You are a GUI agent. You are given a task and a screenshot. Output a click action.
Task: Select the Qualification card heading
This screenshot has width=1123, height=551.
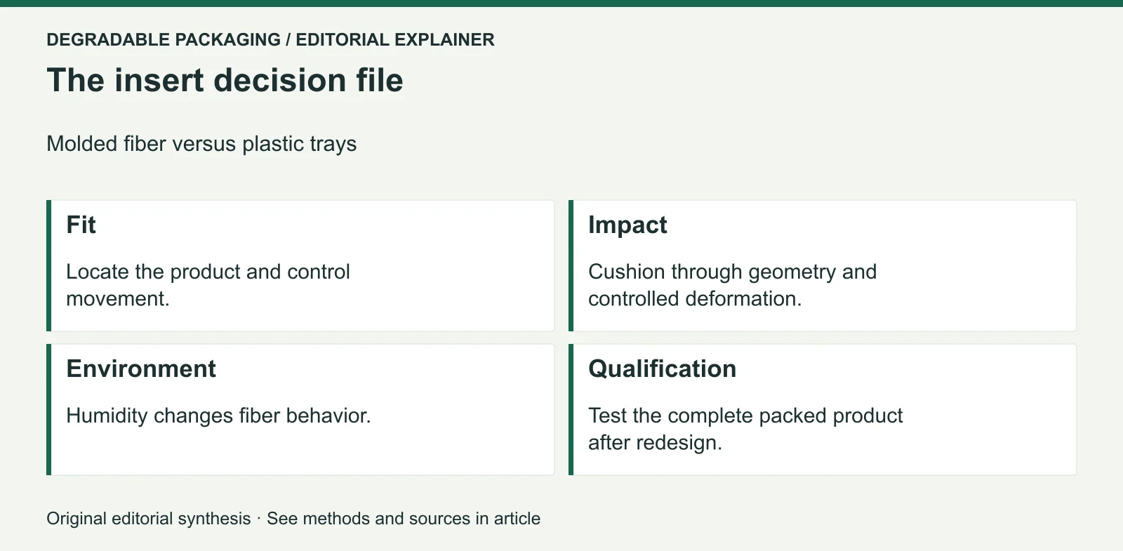tap(662, 369)
